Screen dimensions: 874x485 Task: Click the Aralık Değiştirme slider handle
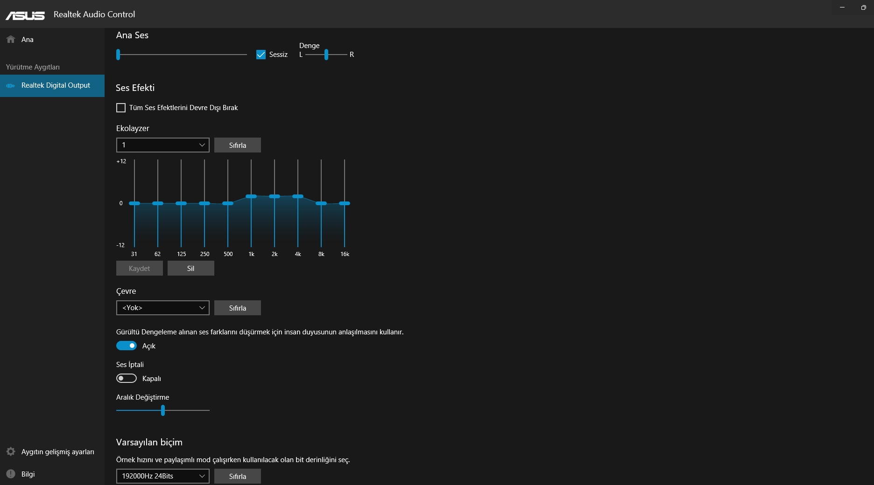click(163, 410)
